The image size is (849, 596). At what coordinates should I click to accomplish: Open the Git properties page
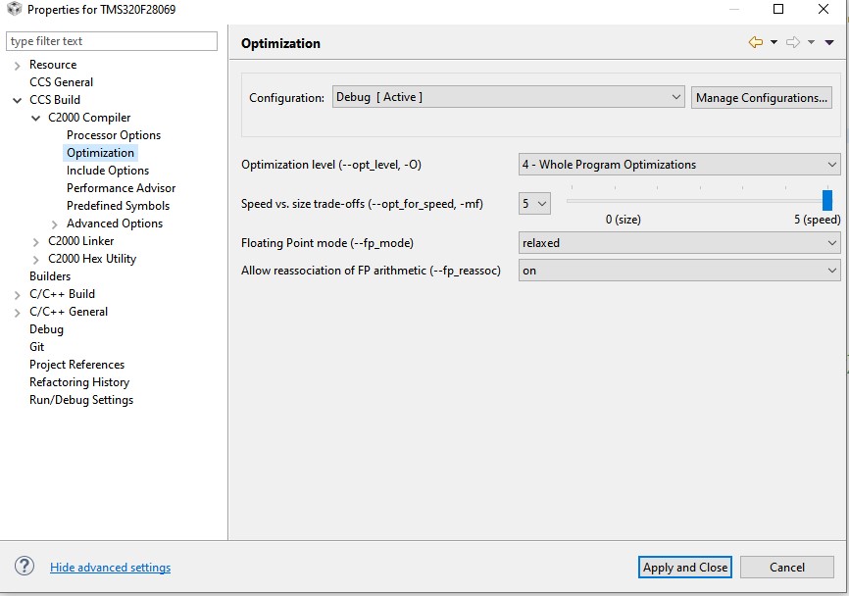coord(37,347)
